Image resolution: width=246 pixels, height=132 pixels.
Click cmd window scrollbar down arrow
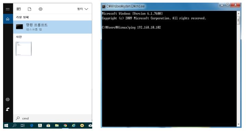click(238, 125)
